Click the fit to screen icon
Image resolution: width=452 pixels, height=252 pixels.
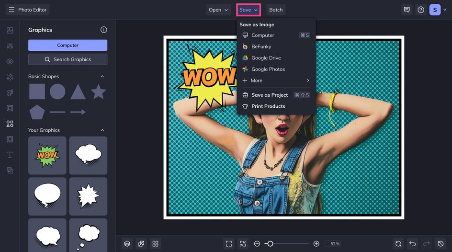[229, 244]
